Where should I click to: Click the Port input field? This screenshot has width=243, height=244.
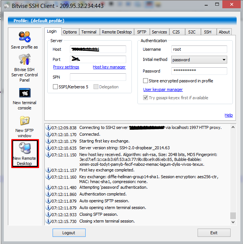98,59
